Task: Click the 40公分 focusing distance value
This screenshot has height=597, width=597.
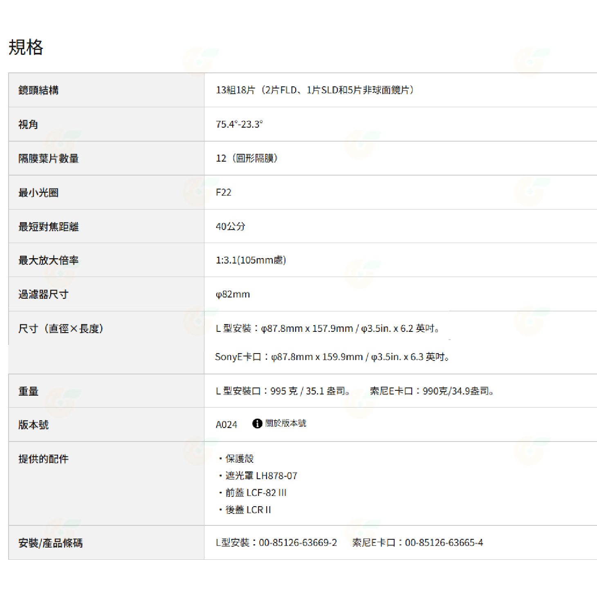Action: point(230,226)
